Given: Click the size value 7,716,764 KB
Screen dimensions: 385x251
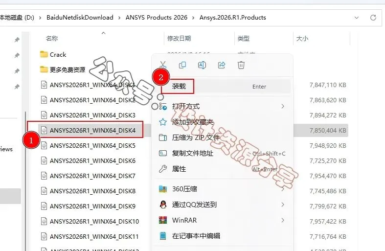Looking at the screenshot, I should coord(328,237).
